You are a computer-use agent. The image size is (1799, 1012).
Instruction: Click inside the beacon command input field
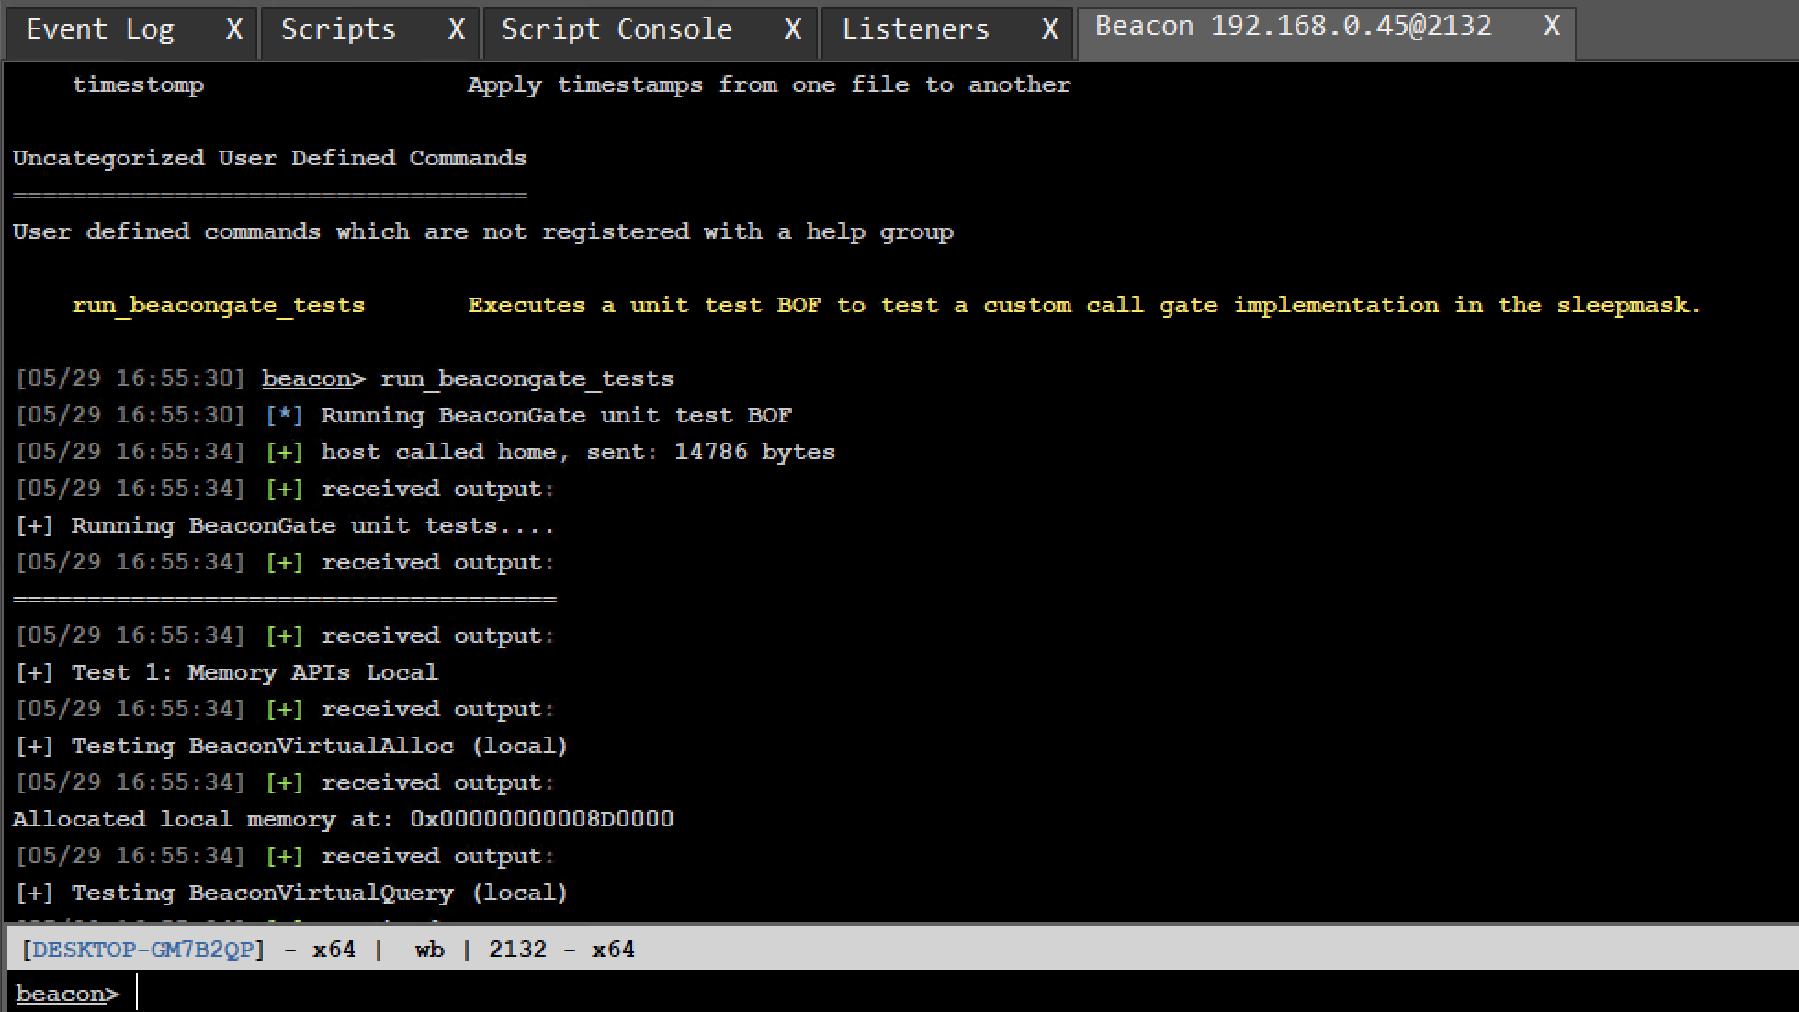point(368,993)
